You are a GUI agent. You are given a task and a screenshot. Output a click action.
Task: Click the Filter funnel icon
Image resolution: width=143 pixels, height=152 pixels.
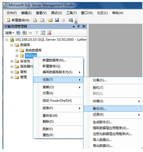click(37, 33)
